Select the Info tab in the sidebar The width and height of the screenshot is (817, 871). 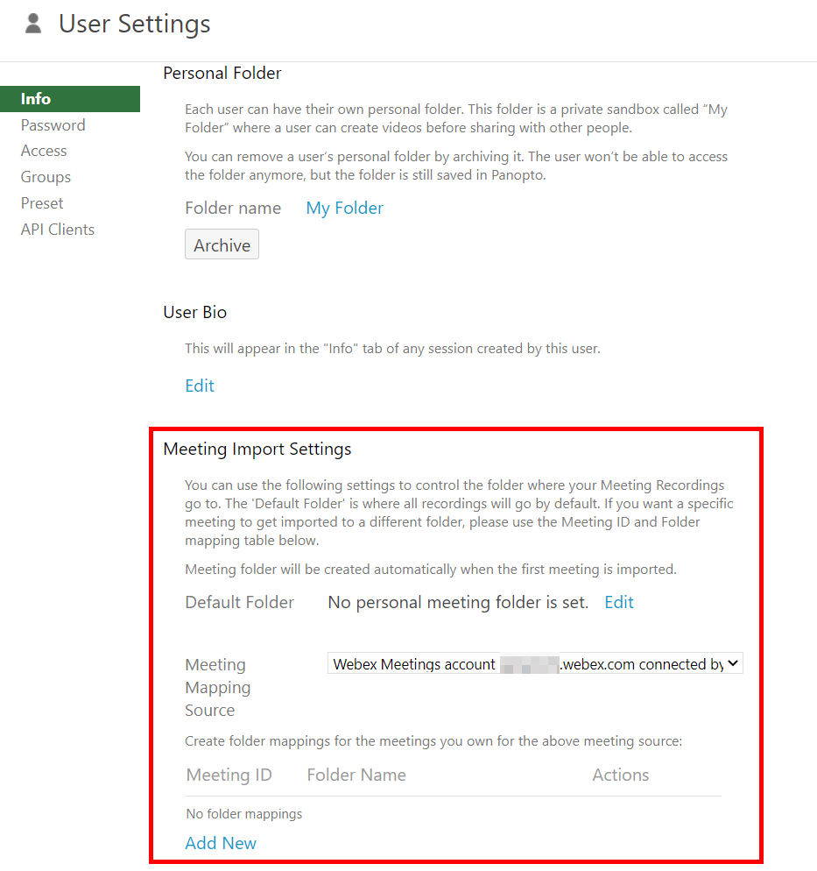35,98
